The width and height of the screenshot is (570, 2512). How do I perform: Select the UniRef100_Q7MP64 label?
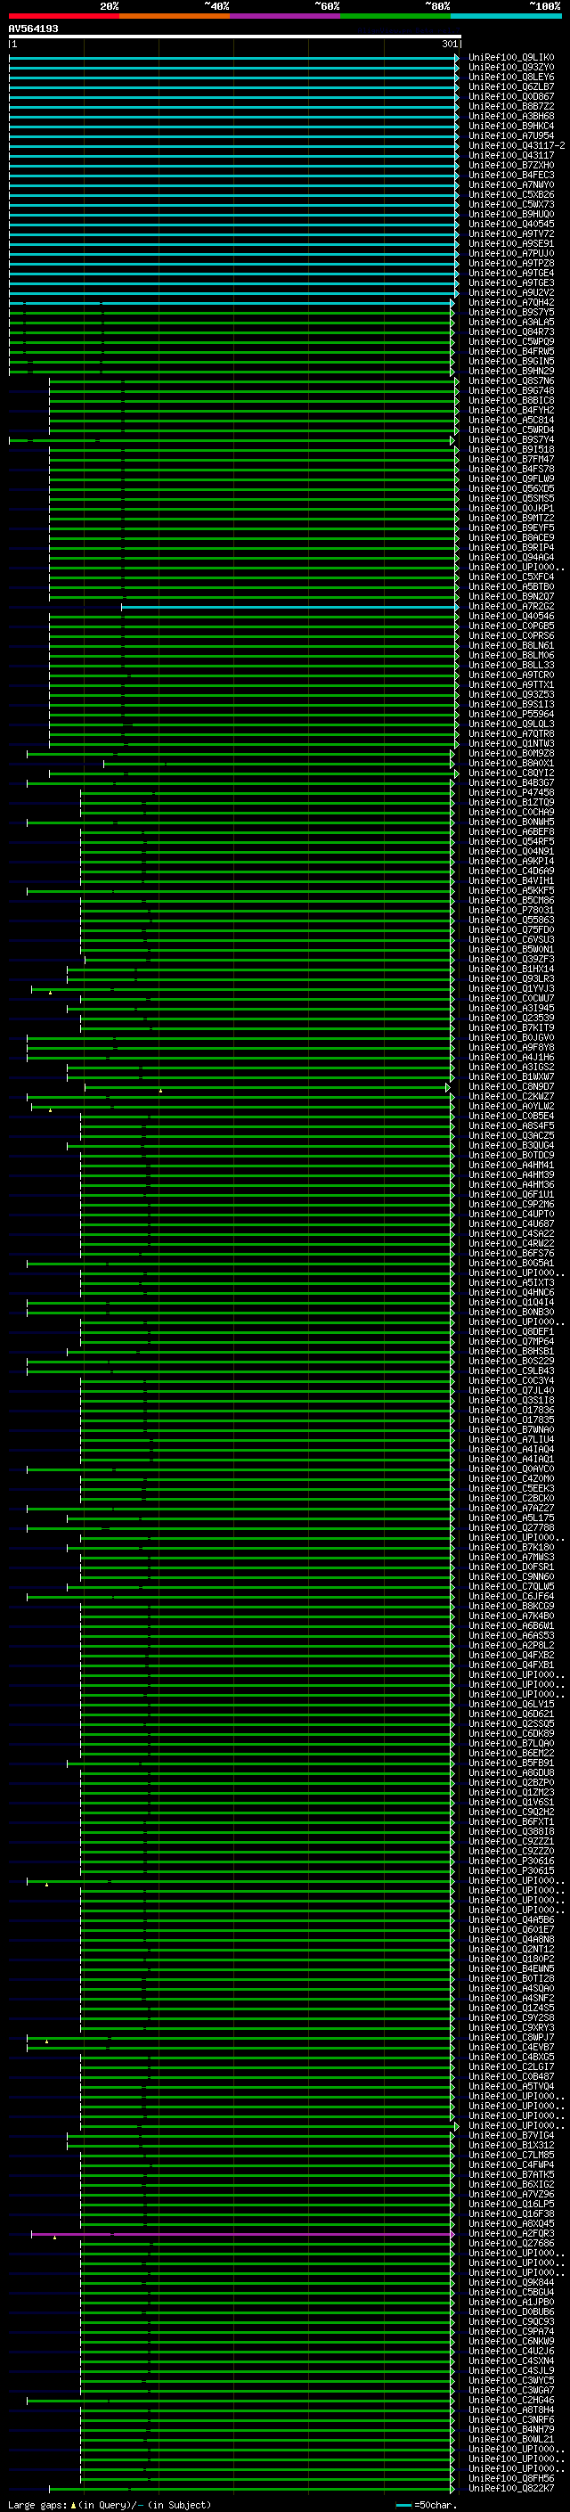(510, 1342)
